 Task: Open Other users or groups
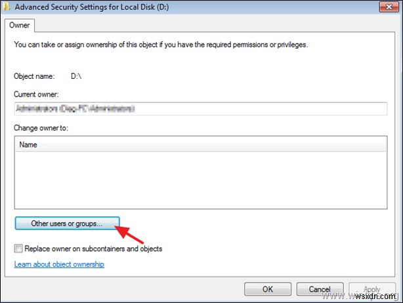[67, 223]
